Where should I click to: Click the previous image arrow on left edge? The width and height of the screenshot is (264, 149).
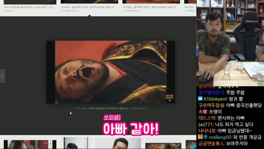tap(2, 76)
